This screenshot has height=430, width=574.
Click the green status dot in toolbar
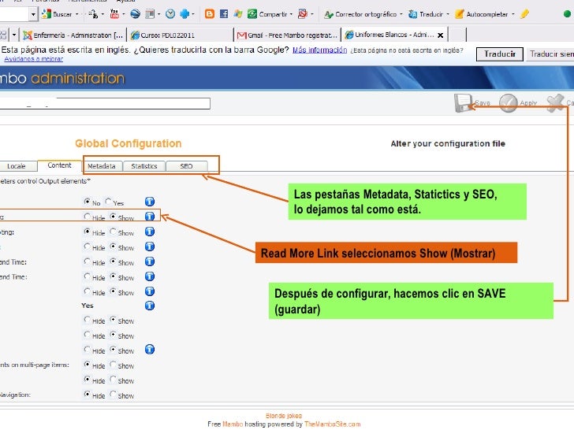pos(567,14)
